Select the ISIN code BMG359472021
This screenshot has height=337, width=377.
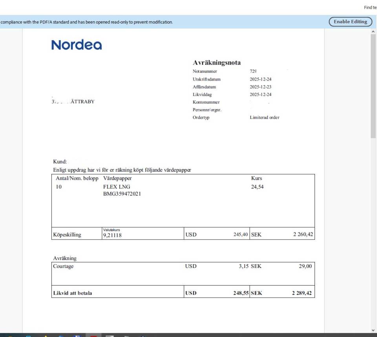122,194
